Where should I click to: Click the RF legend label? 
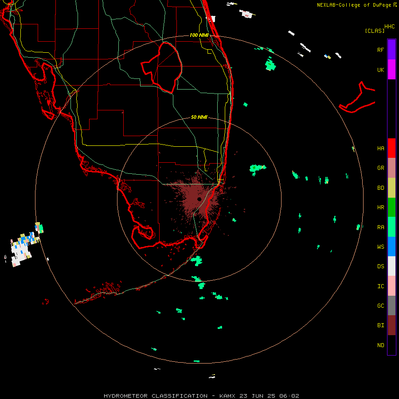(x=380, y=50)
